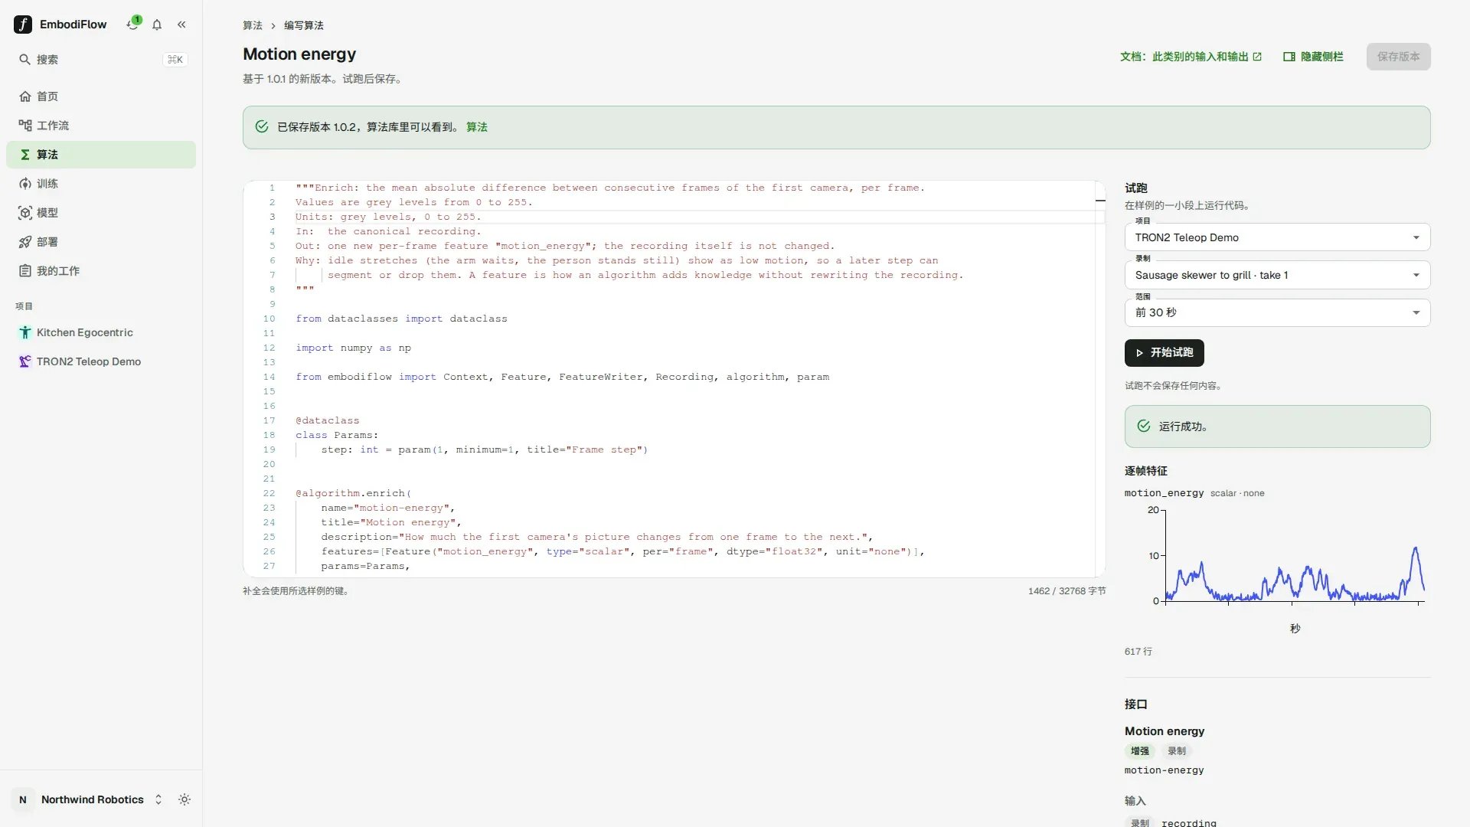Screen dimensions: 1470x827
Task: Click motion-energy identifier text in 接口
Action: tap(1164, 770)
